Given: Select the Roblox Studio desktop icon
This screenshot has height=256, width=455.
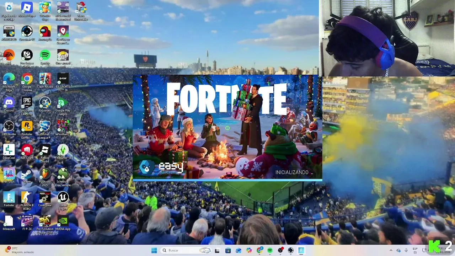Looking at the screenshot, I should click(45, 154).
